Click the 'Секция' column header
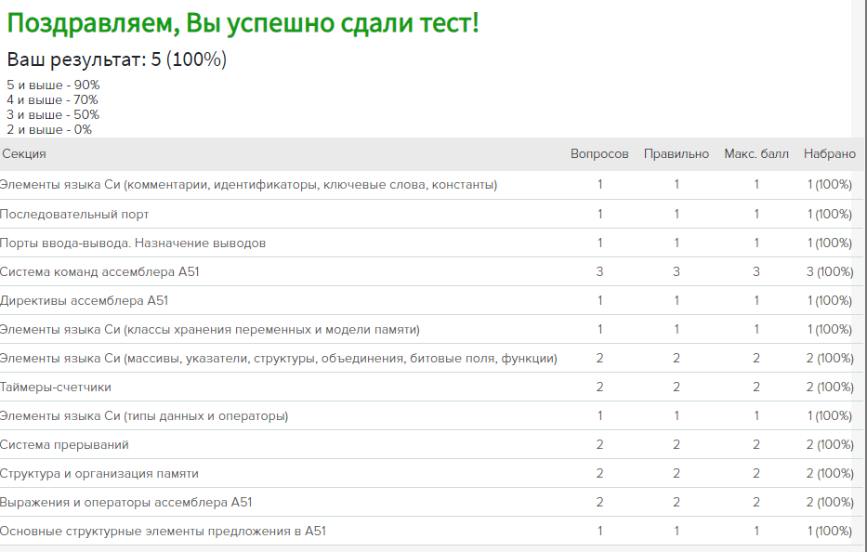 click(x=24, y=153)
